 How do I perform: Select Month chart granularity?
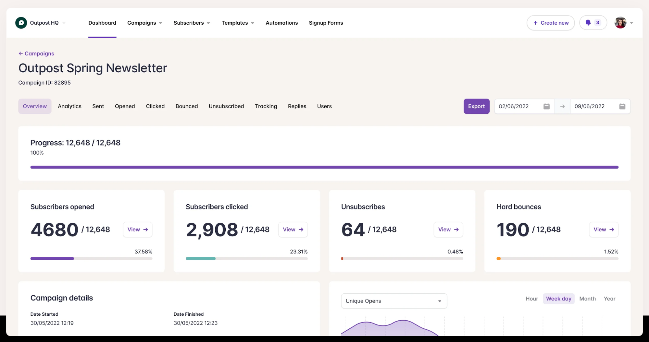[x=587, y=299]
